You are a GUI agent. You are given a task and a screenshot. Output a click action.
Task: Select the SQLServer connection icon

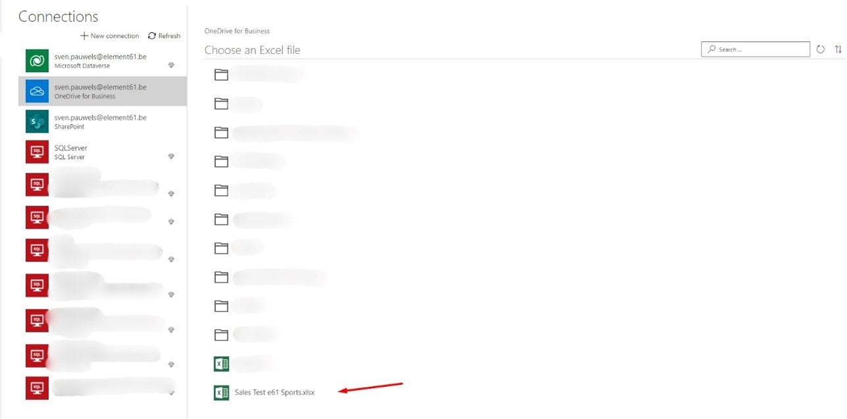(x=37, y=152)
